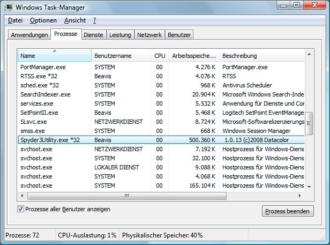This screenshot has height=245, width=330.
Task: Click the vertical scrollbar up arrow
Action: click(309, 54)
